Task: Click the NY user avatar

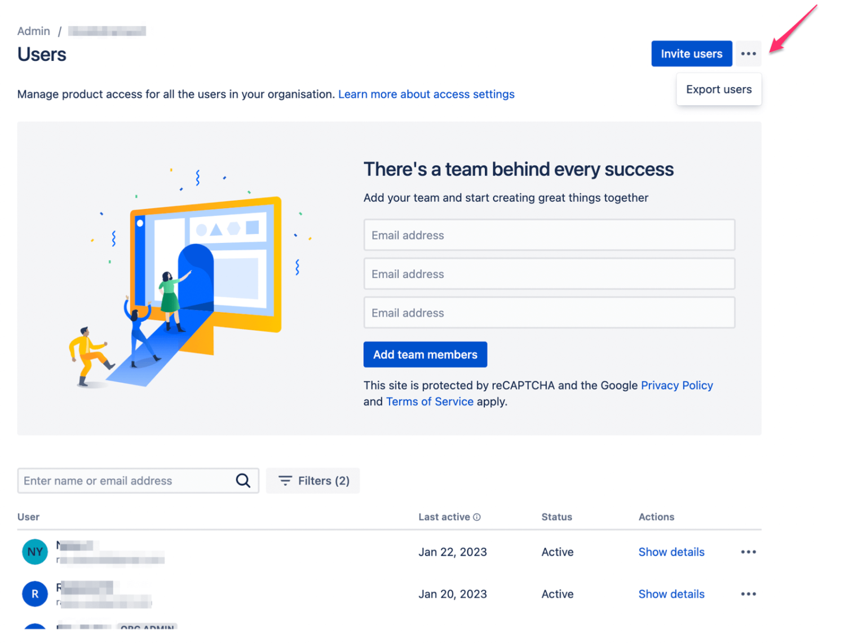Action: click(x=34, y=552)
